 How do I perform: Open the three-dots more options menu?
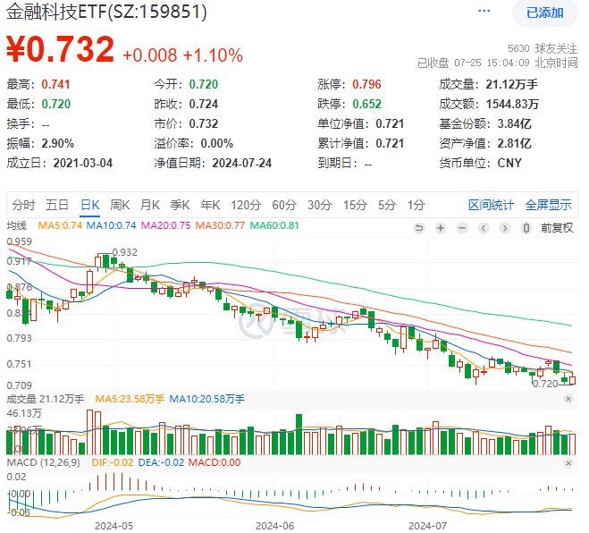point(484,11)
